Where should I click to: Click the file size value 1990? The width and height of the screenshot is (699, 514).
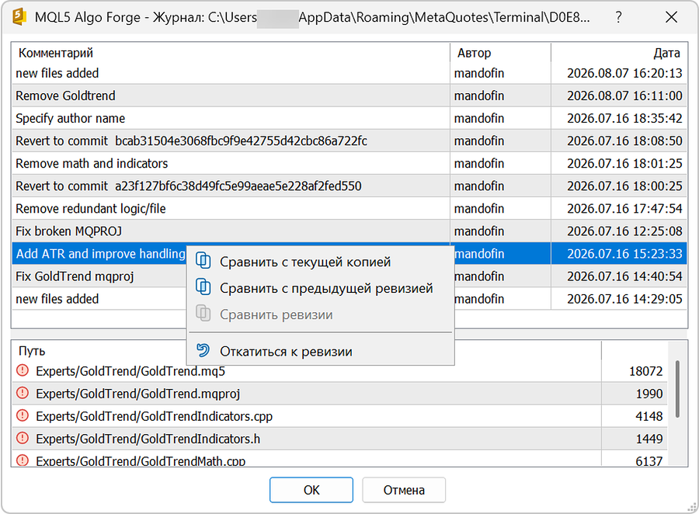coord(649,394)
